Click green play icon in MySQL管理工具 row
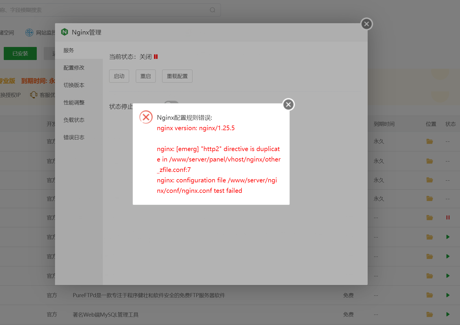460x325 pixels. click(448, 314)
